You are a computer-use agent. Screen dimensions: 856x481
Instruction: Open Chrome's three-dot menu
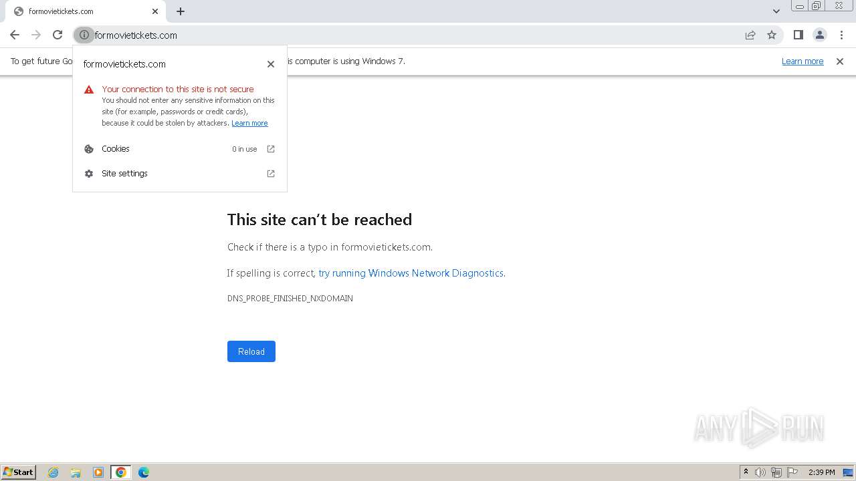point(841,35)
